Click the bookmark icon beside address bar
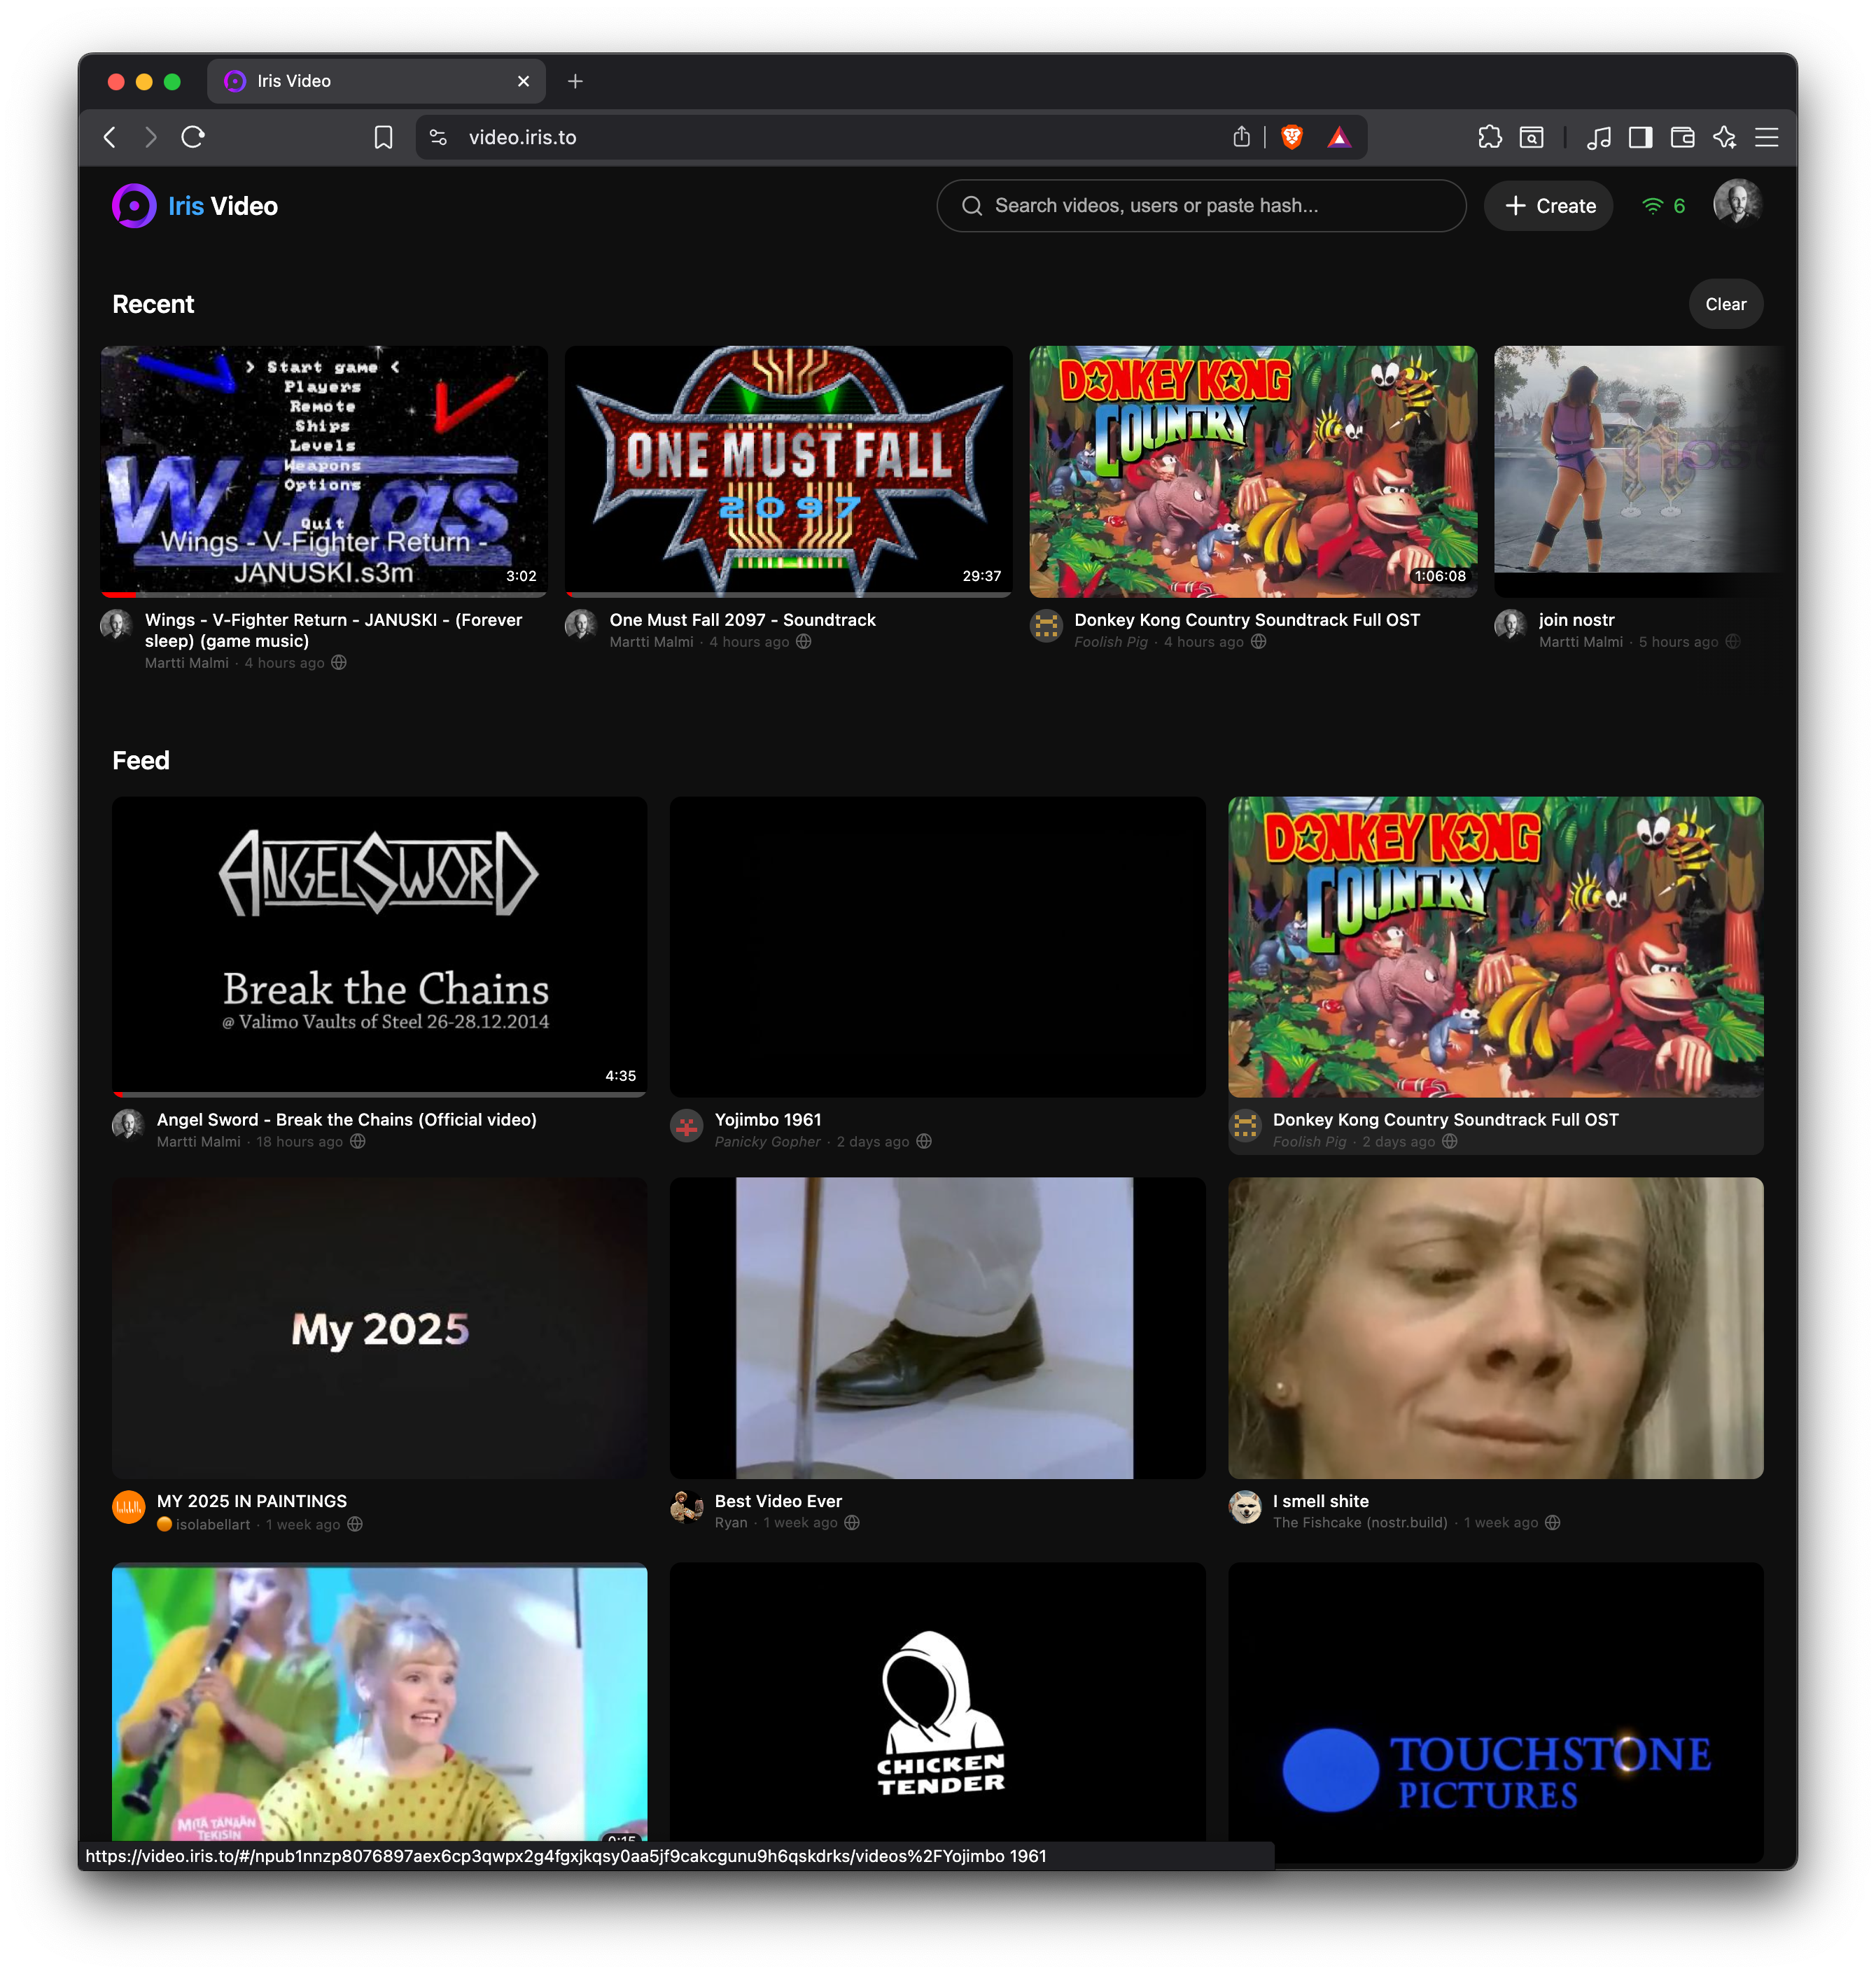The width and height of the screenshot is (1876, 1974). (383, 137)
